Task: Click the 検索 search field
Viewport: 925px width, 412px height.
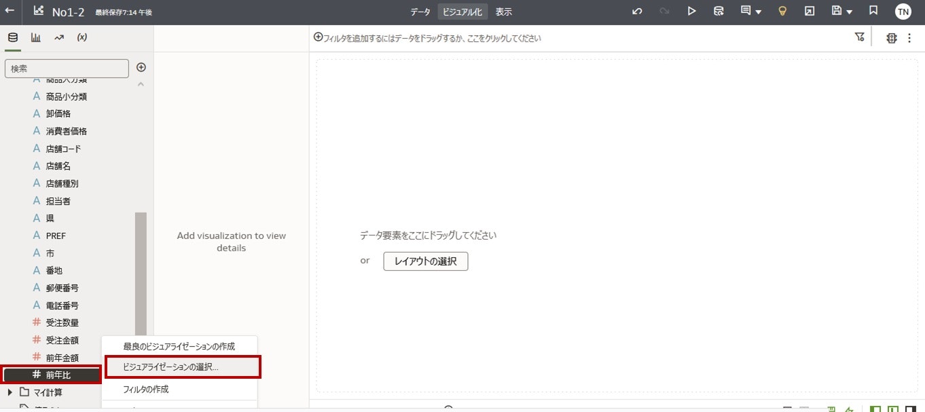Action: point(67,69)
